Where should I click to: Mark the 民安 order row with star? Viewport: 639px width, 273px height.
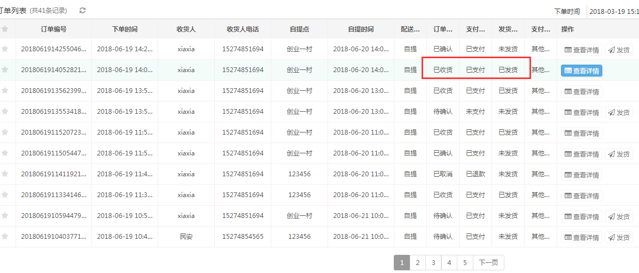click(x=5, y=237)
